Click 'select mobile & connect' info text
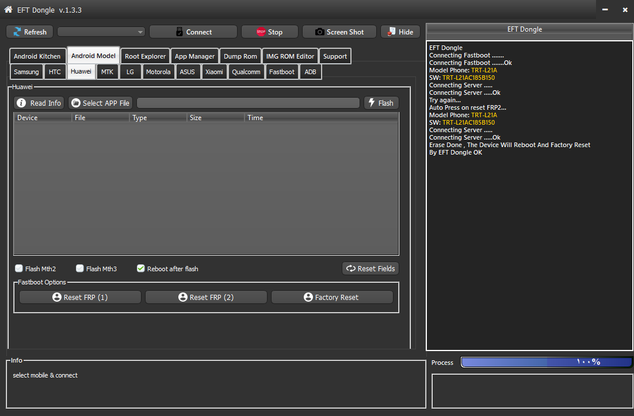Image resolution: width=634 pixels, height=416 pixels. tap(45, 375)
